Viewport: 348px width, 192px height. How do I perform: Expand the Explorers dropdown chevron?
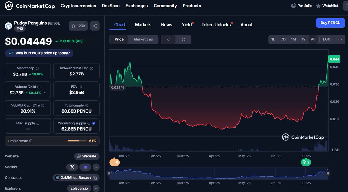point(96,189)
